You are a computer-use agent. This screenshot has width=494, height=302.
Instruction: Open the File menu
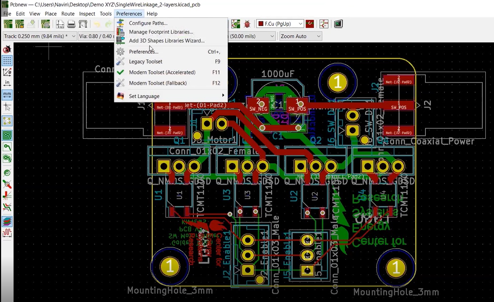pos(7,14)
